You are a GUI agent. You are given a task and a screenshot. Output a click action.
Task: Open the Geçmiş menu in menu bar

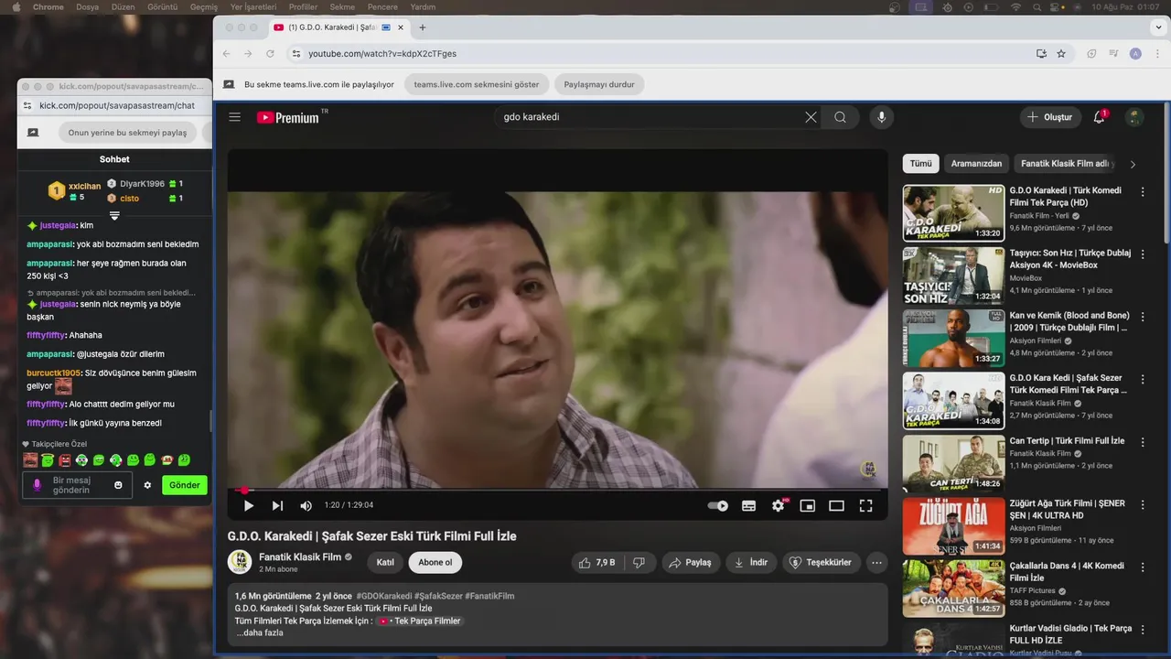203,6
